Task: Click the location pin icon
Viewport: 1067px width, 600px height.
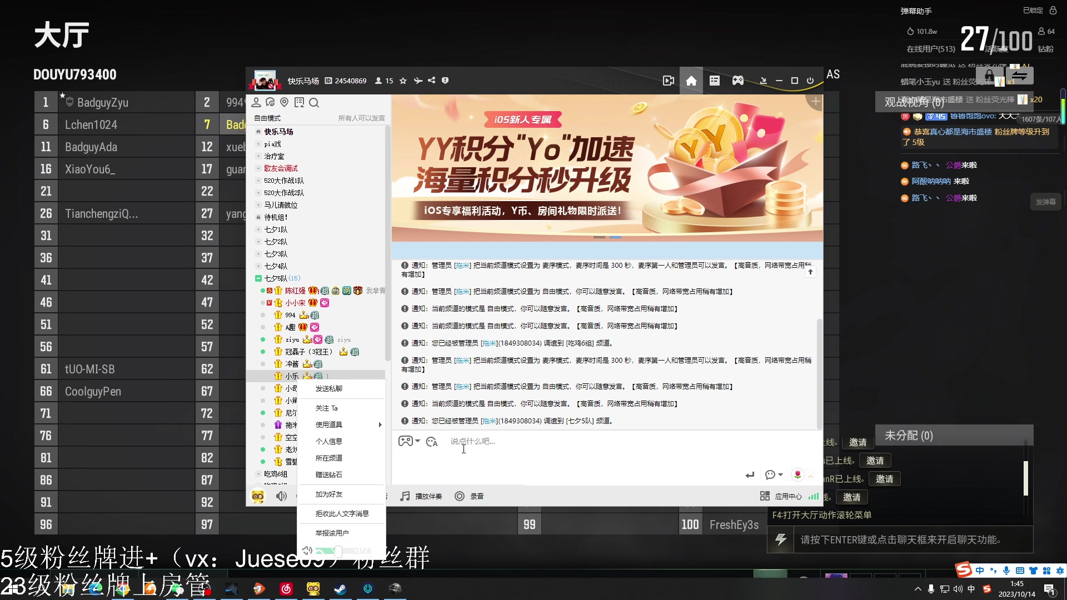Action: tap(285, 102)
